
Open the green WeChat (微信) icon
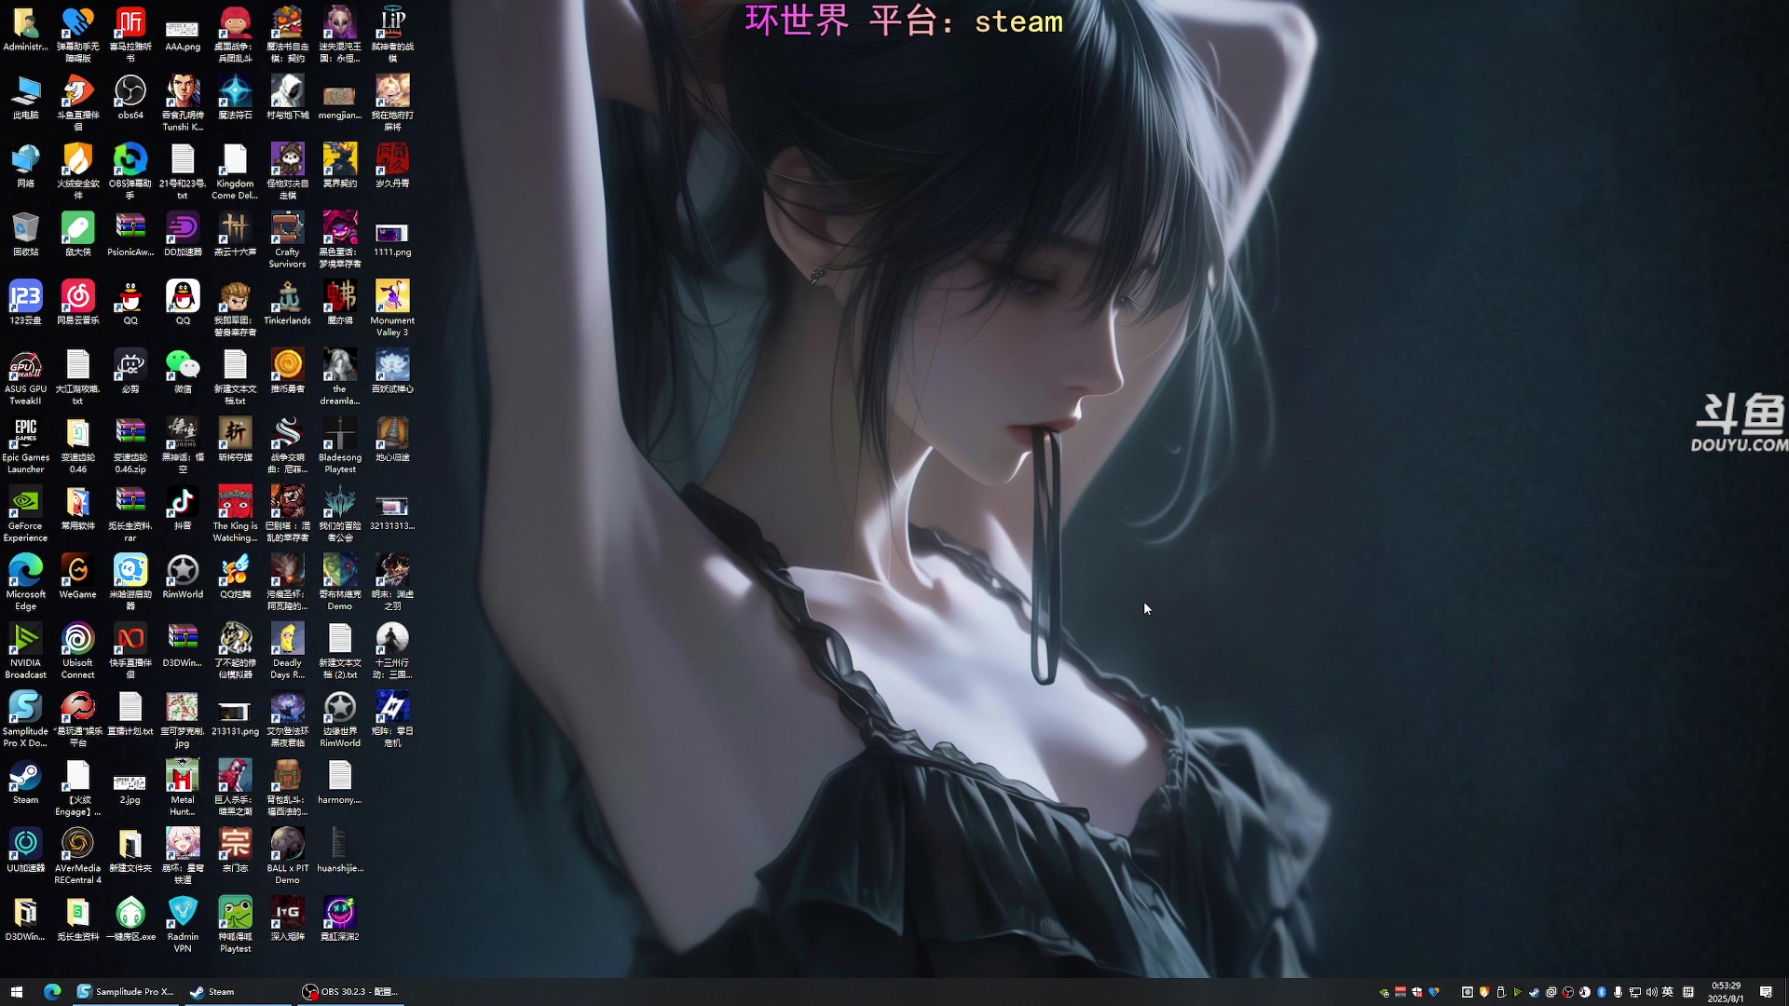(x=183, y=372)
